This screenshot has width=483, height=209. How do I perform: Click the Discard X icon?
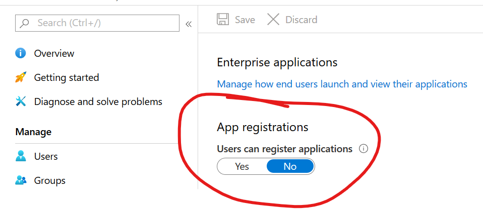tap(273, 20)
